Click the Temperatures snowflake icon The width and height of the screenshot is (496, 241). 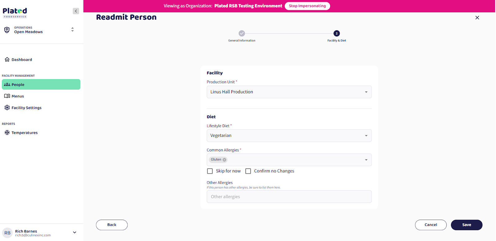point(7,133)
